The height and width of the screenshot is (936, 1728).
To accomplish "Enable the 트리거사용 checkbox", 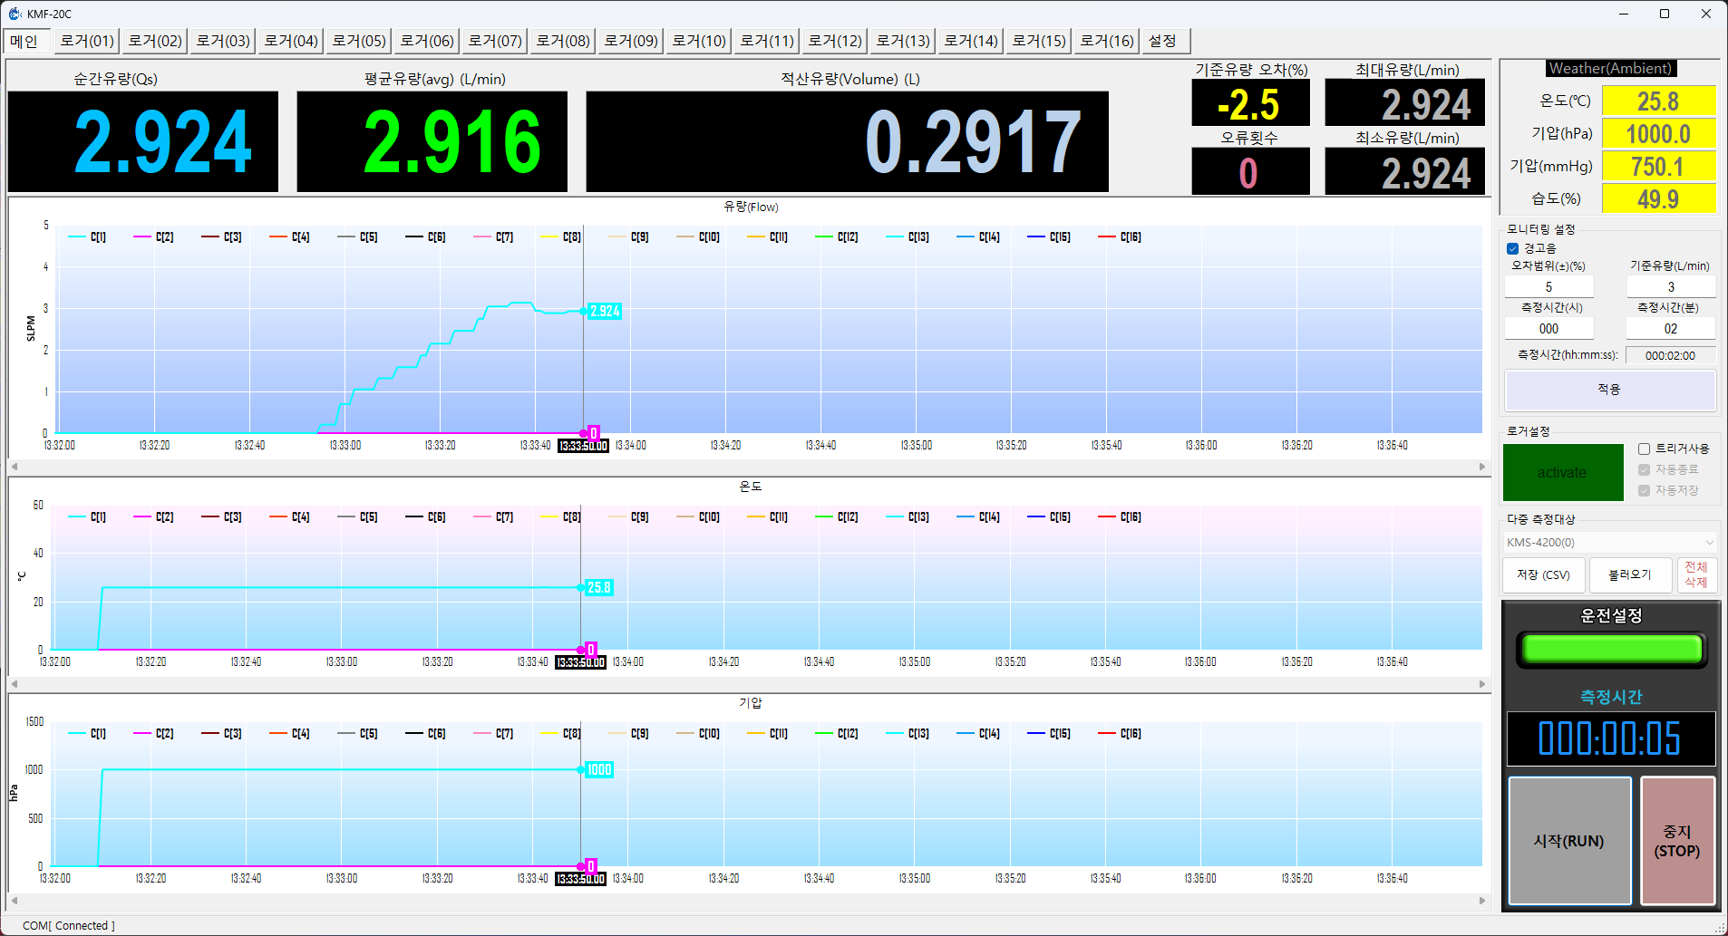I will (x=1644, y=449).
